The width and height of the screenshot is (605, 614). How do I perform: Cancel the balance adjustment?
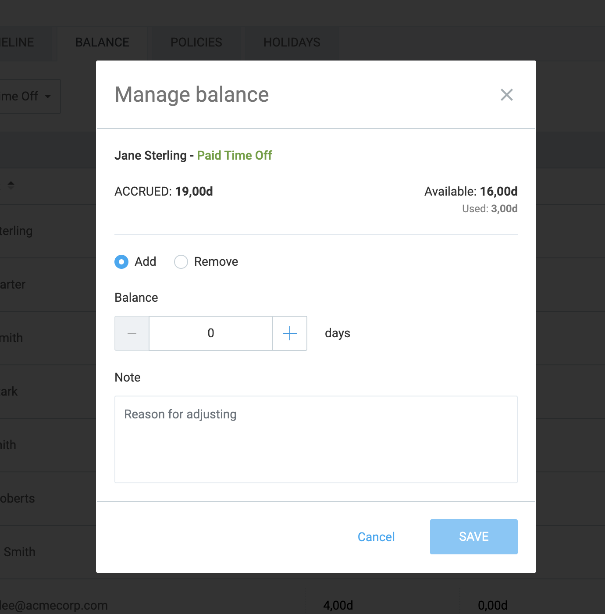click(376, 537)
